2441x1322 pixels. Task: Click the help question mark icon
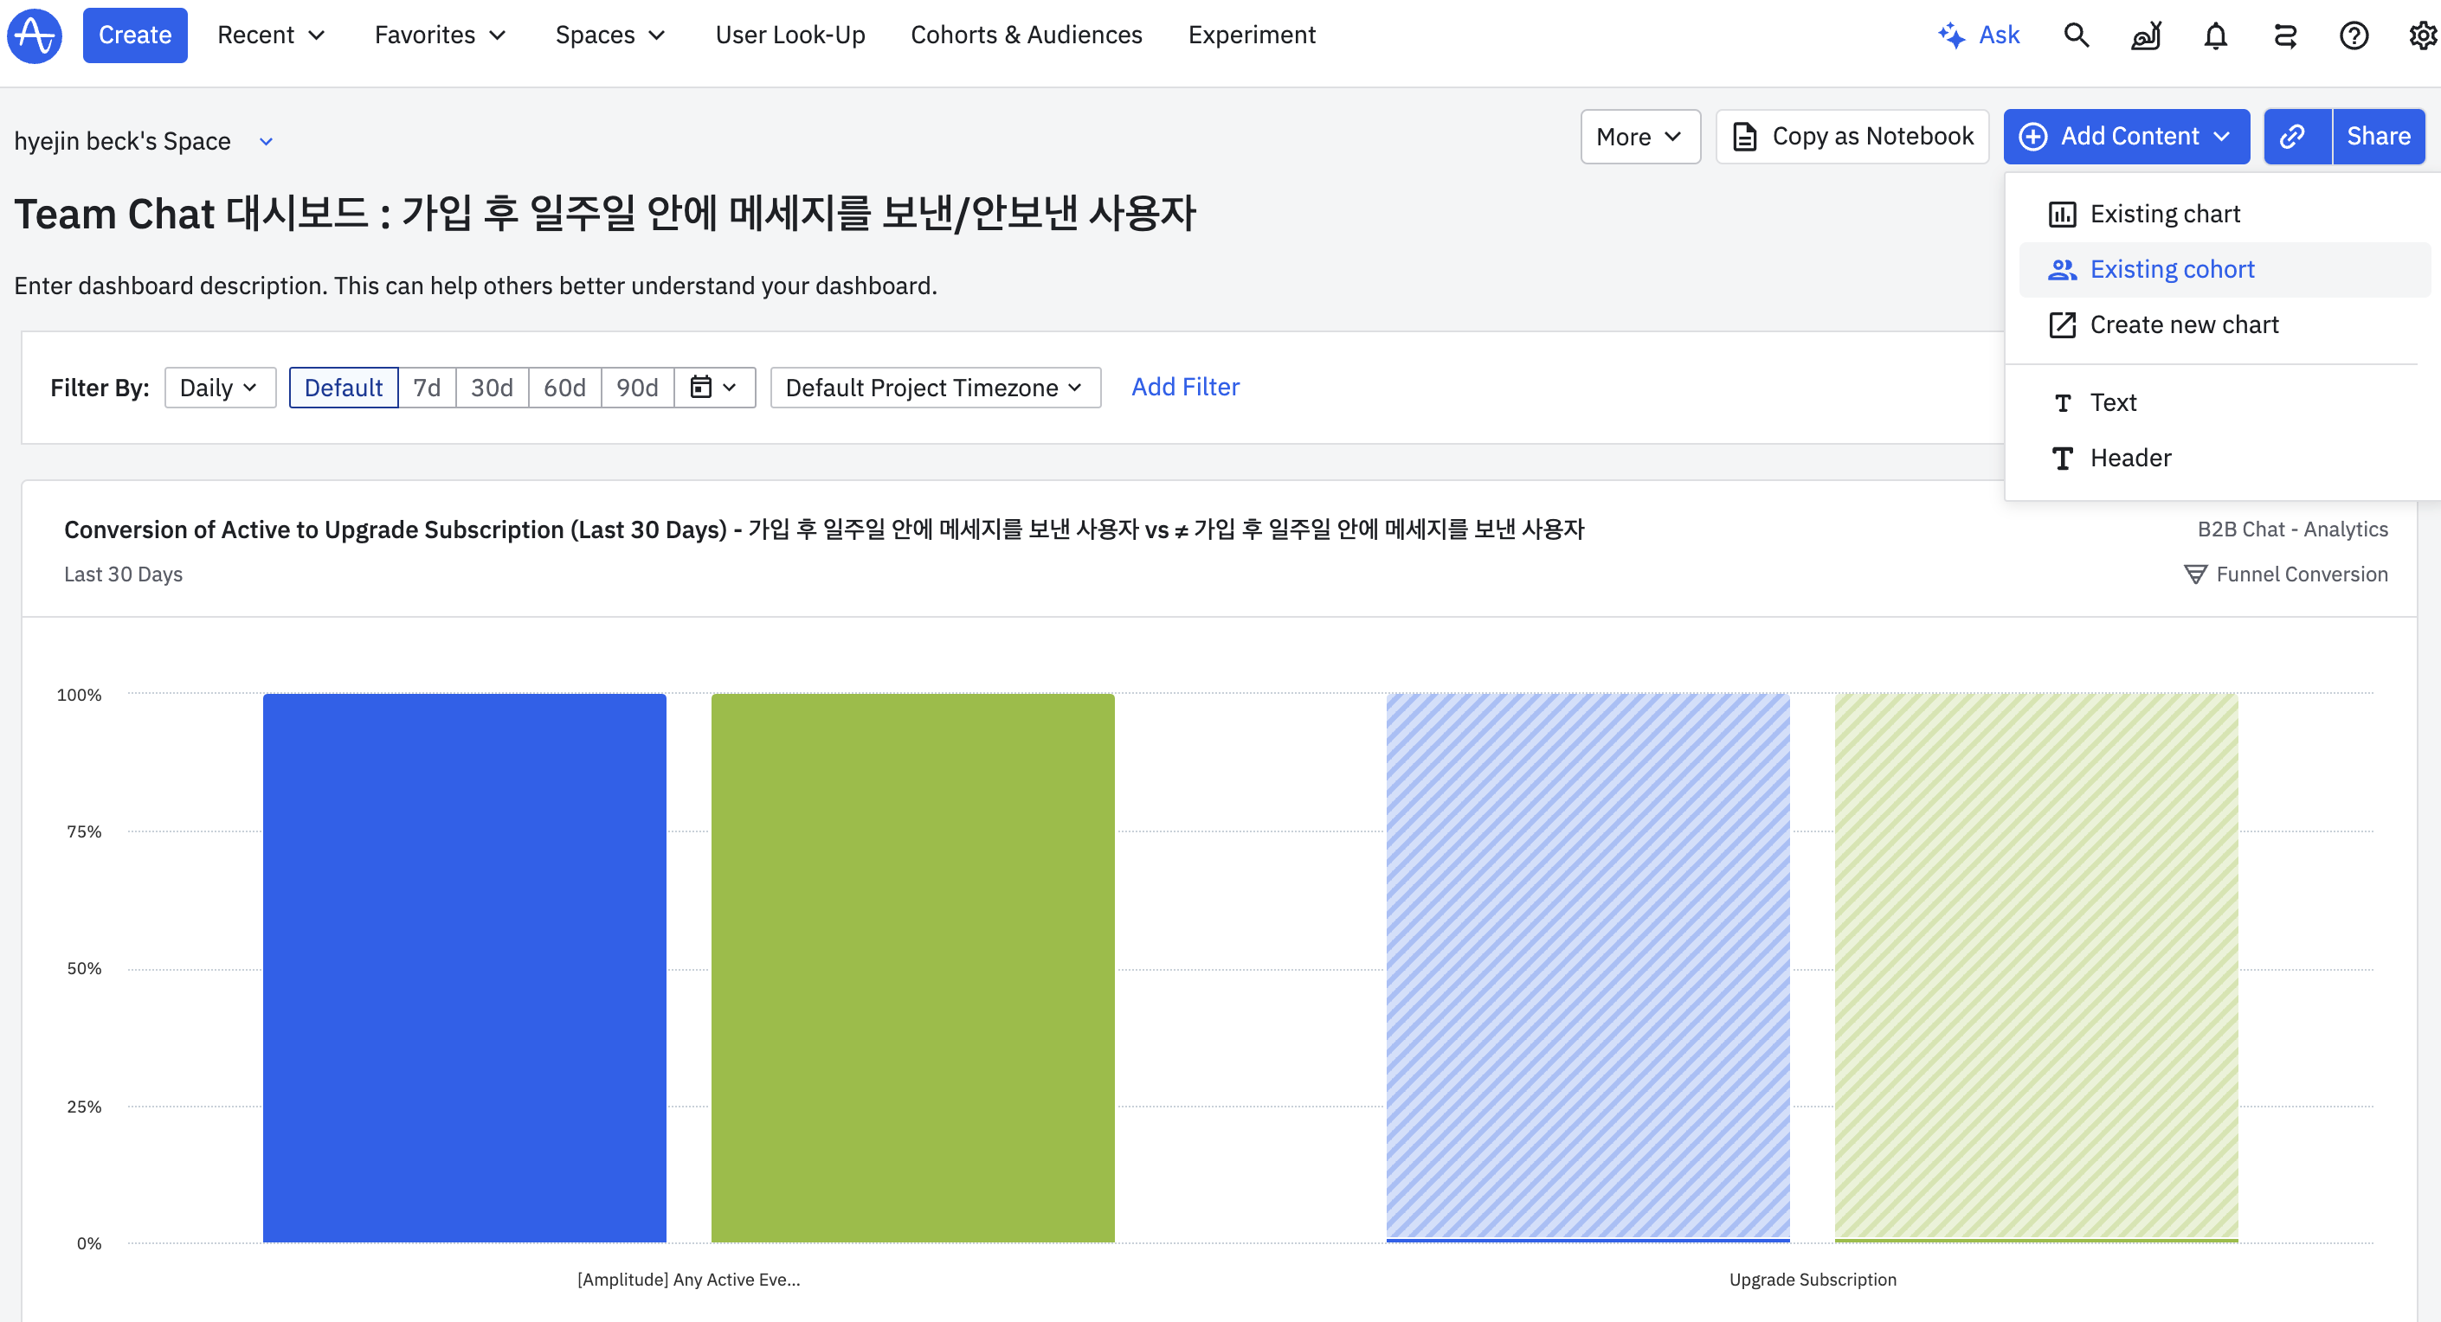(x=2353, y=36)
